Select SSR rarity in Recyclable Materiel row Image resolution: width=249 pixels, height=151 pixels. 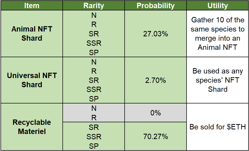click(x=94, y=137)
